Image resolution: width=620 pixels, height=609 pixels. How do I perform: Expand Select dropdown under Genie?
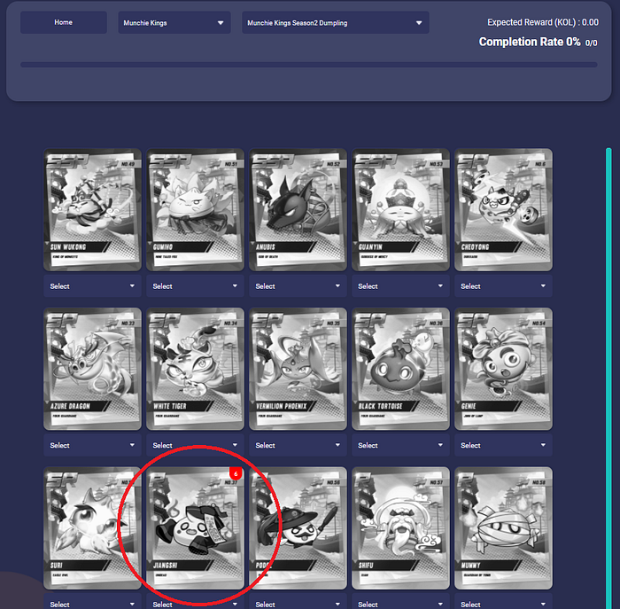(503, 445)
